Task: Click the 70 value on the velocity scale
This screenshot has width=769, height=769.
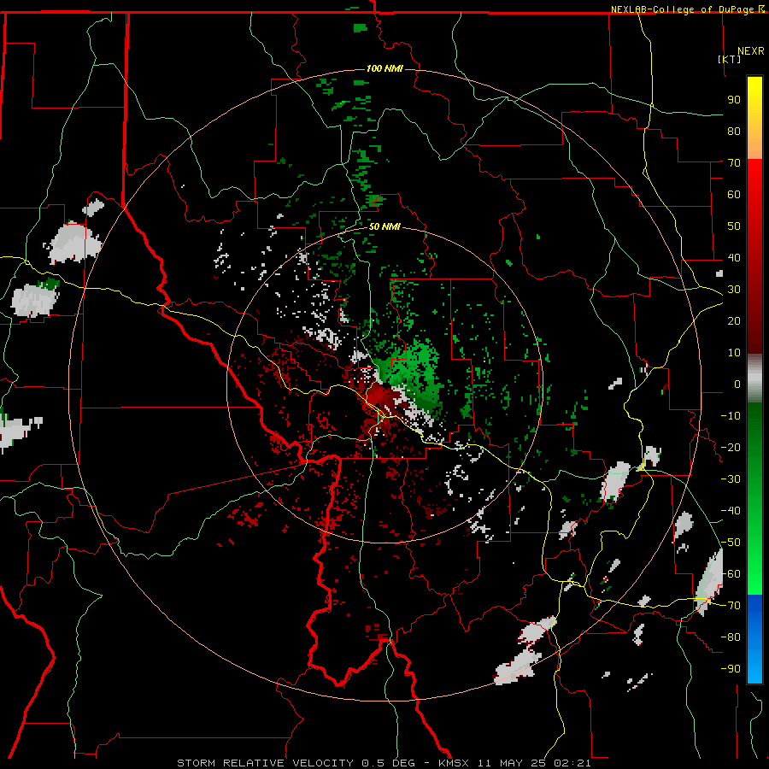Action: tap(734, 163)
